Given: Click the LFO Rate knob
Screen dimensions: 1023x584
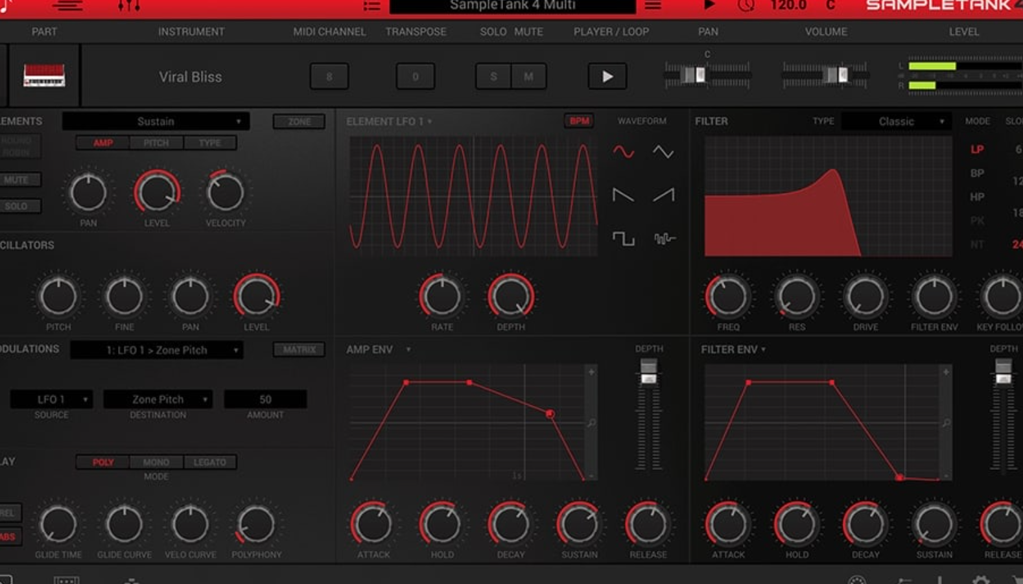Looking at the screenshot, I should click(x=441, y=297).
